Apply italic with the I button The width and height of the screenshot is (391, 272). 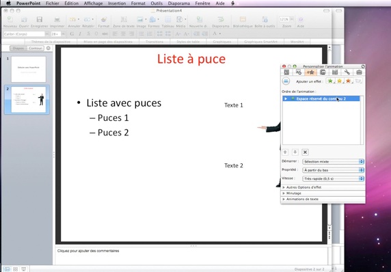click(80, 33)
